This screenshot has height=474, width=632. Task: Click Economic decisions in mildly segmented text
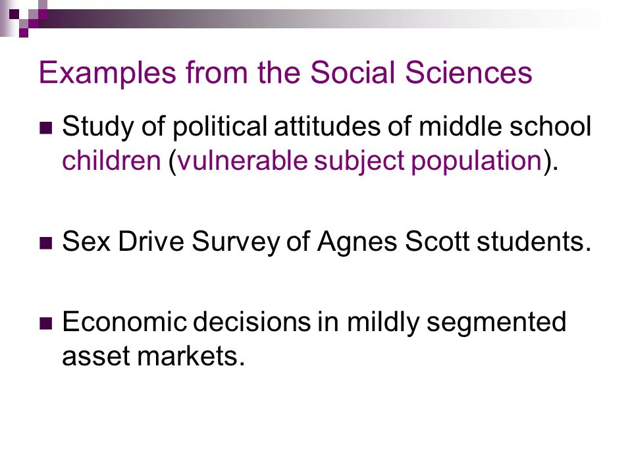[x=314, y=323]
